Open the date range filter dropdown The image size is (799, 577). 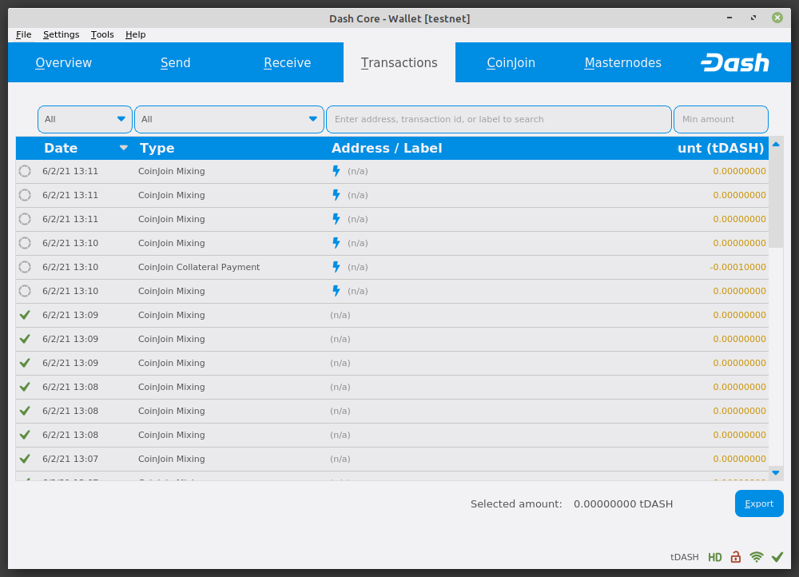[85, 119]
